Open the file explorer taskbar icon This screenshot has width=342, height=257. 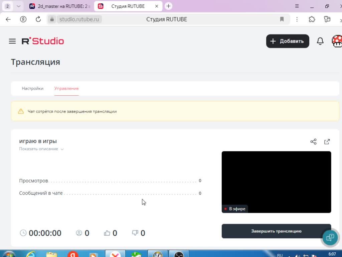(52, 254)
